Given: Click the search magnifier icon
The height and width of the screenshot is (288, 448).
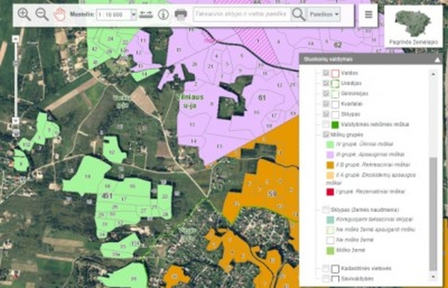Looking at the screenshot, I should [299, 14].
